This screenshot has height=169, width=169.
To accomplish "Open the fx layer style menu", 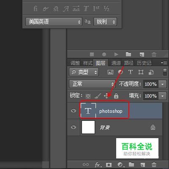I will click(98, 165).
